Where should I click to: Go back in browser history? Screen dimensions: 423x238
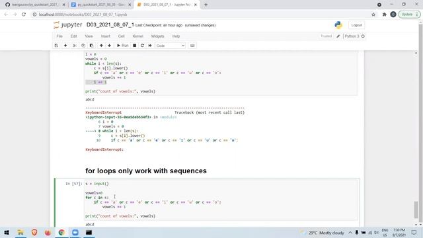(6, 15)
